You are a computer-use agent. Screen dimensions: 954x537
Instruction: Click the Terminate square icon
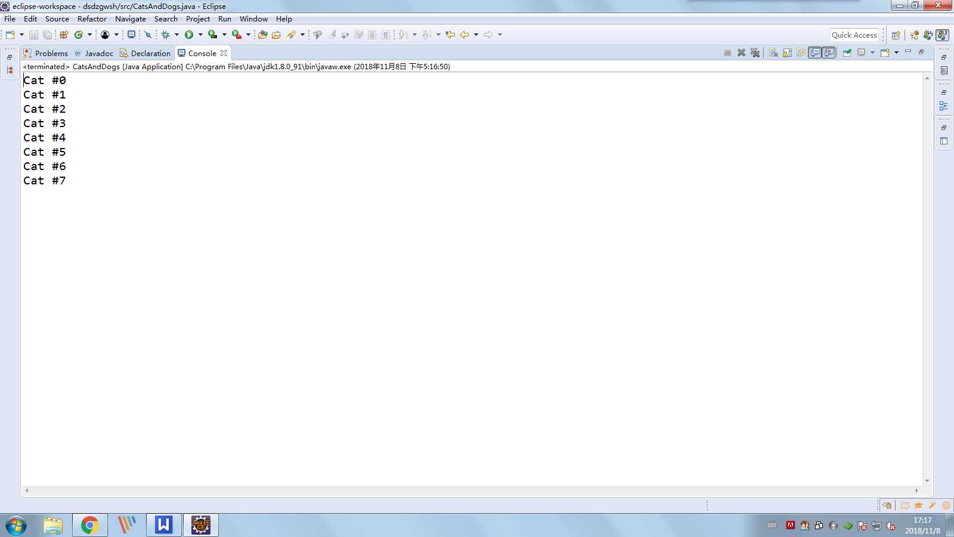click(x=727, y=53)
